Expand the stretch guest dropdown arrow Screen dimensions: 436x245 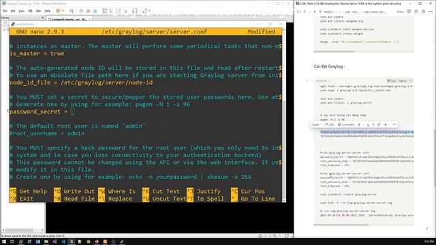coord(149,11)
